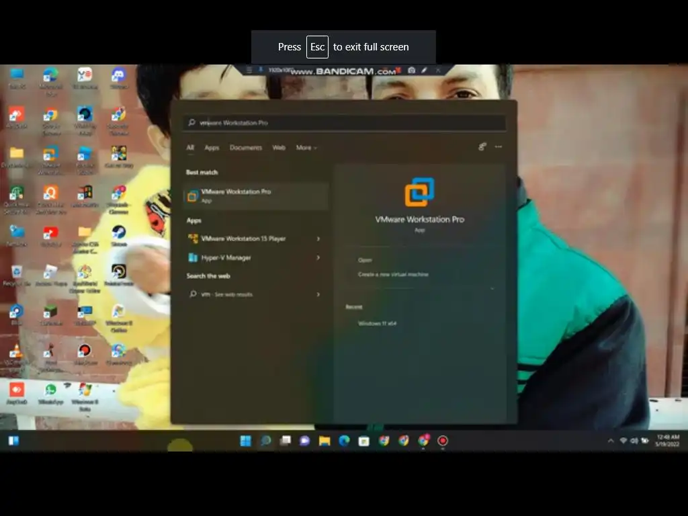688x516 pixels.
Task: Click the Wi-Fi network tray icon
Action: click(623, 441)
